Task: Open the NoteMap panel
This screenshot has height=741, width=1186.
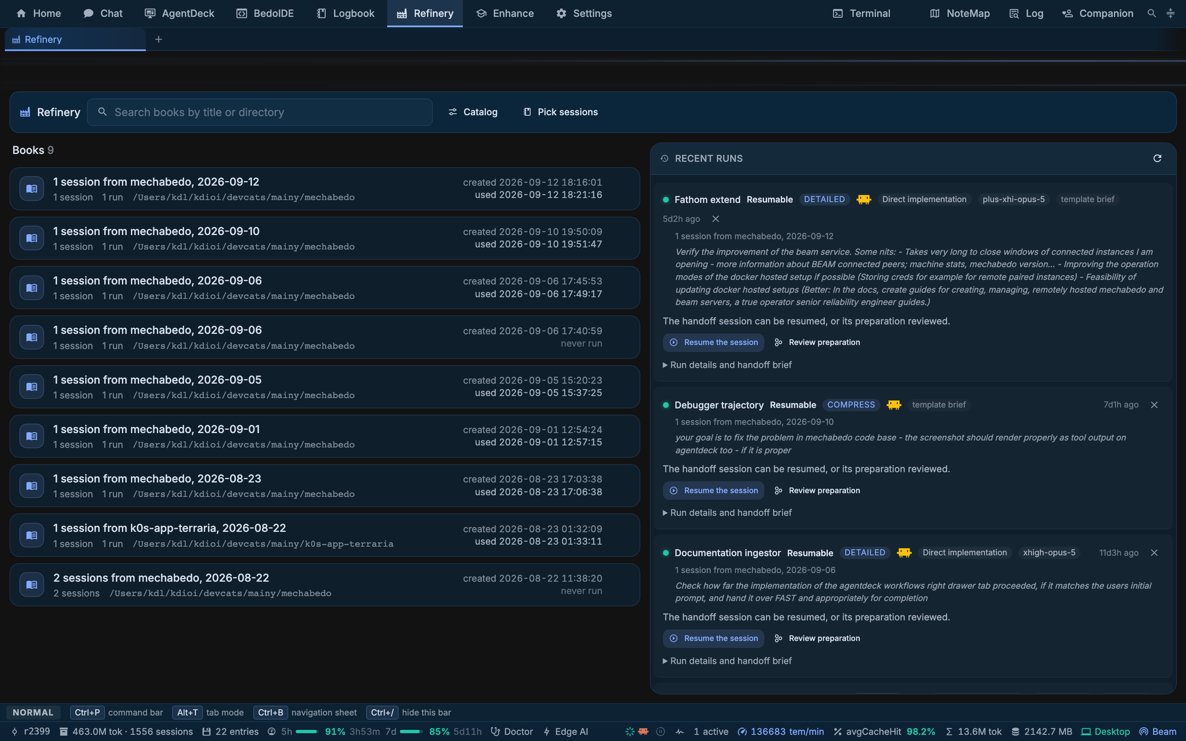Action: 960,13
